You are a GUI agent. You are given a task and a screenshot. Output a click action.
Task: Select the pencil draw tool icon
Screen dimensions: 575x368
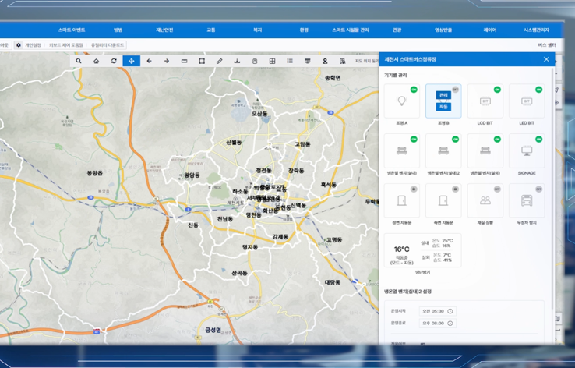(219, 61)
